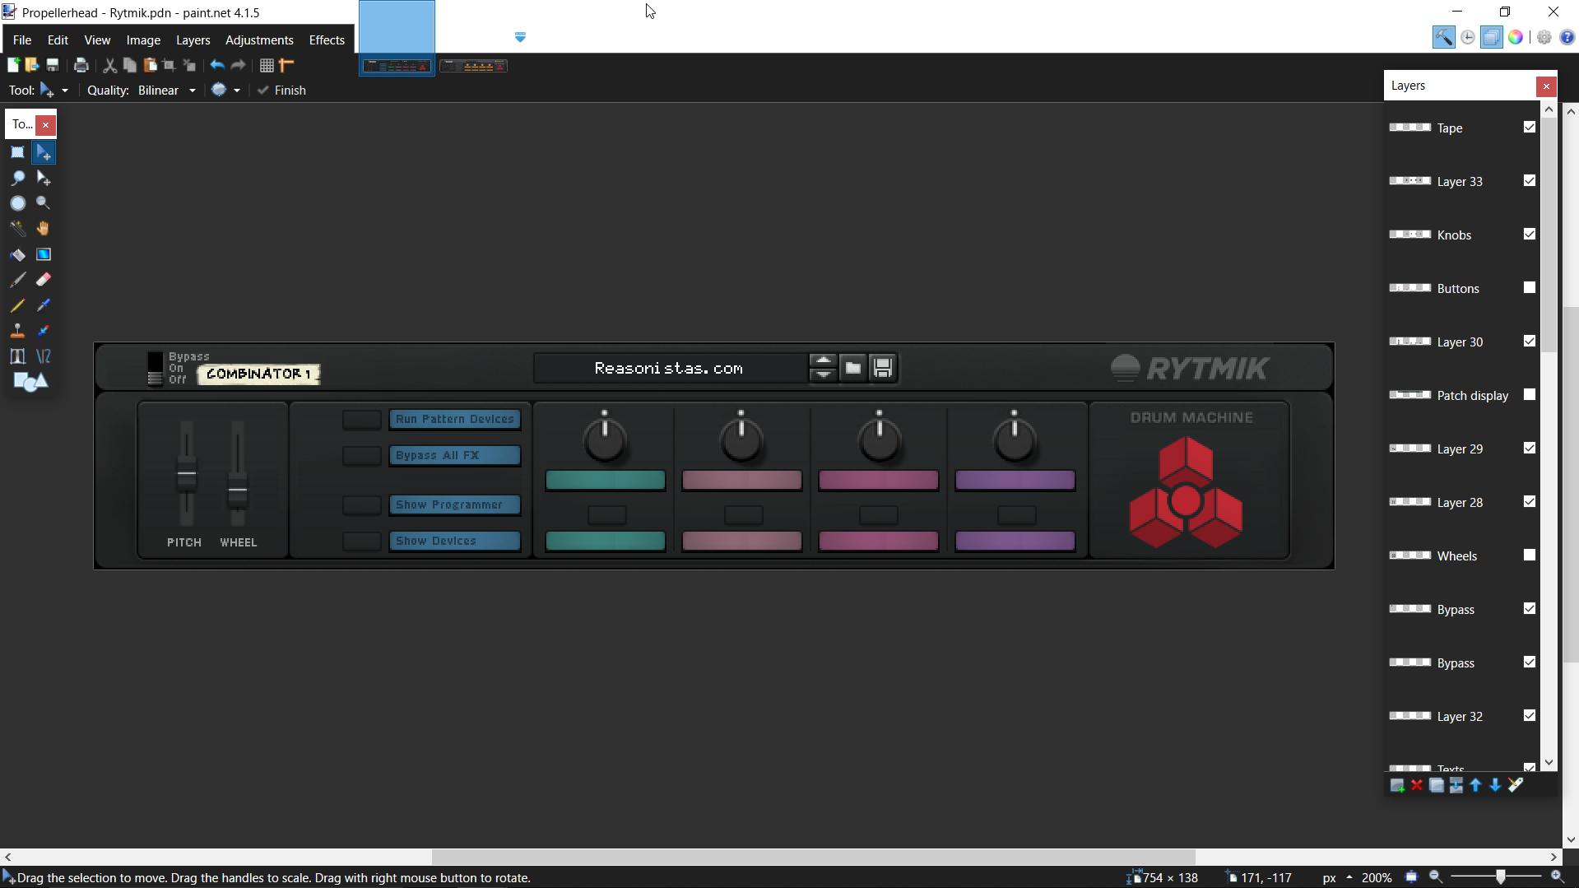Open the units px dropdown
Screen dimensions: 1579x888
coord(1337,878)
